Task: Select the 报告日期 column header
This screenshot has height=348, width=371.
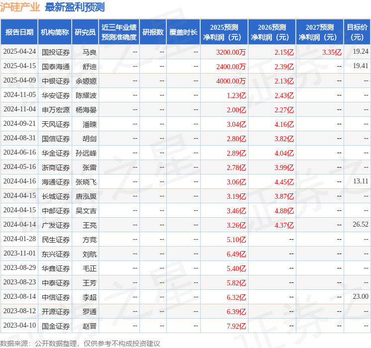Action: [x=19, y=32]
